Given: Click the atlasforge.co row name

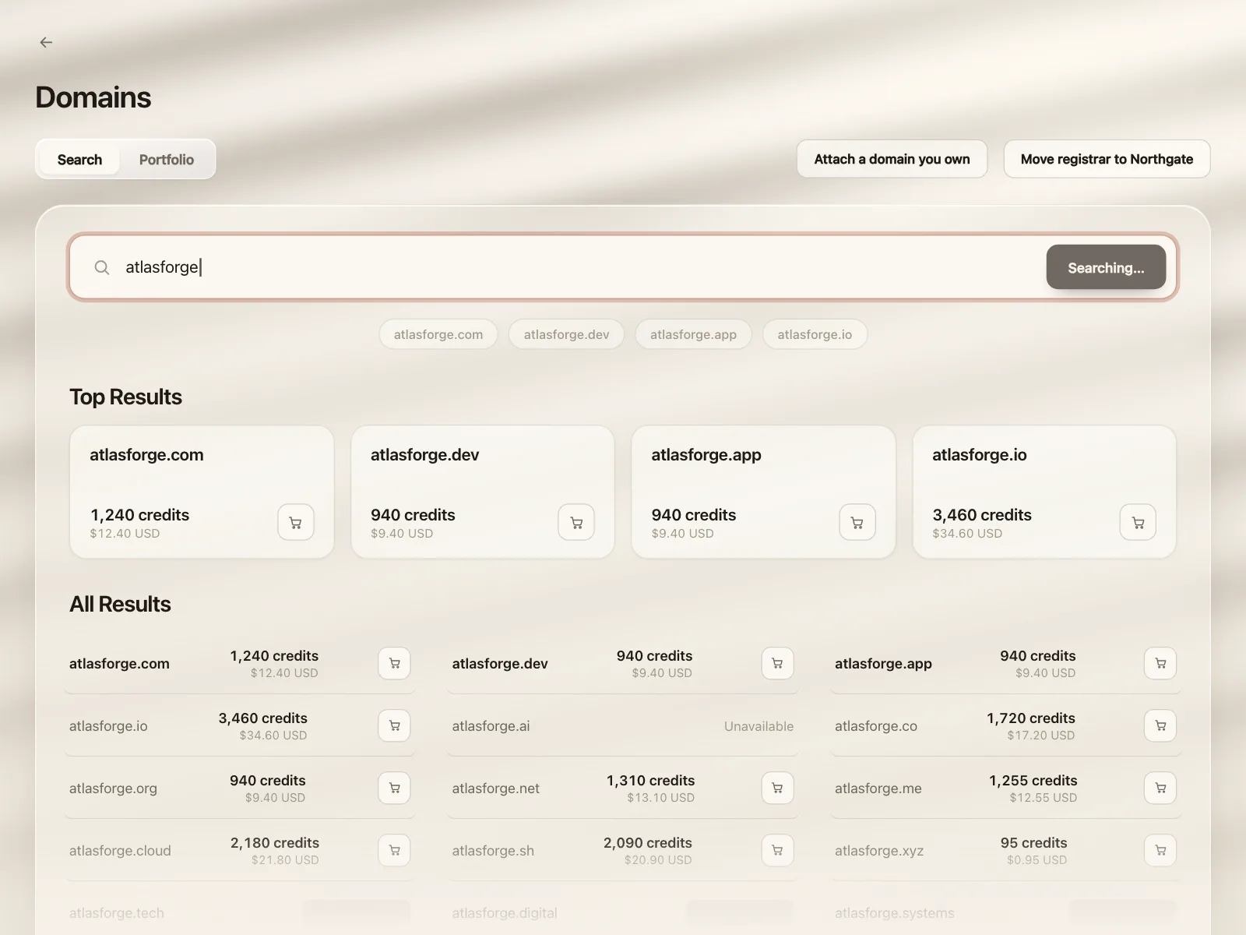Looking at the screenshot, I should 876,726.
